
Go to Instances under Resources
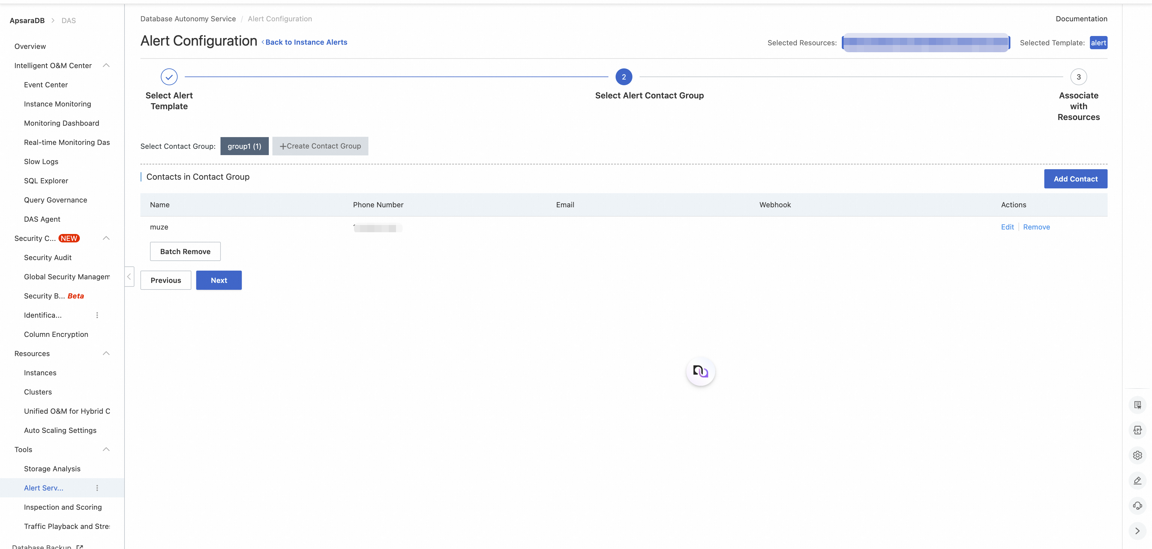[40, 373]
